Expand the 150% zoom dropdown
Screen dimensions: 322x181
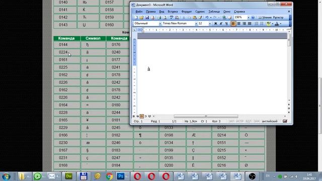pos(248,18)
